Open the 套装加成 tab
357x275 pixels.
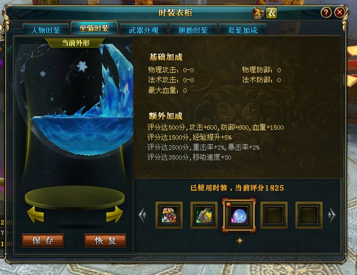pos(242,30)
